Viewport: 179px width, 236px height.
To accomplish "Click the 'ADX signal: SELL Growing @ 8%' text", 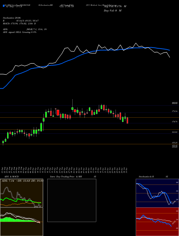I will 20,32.
